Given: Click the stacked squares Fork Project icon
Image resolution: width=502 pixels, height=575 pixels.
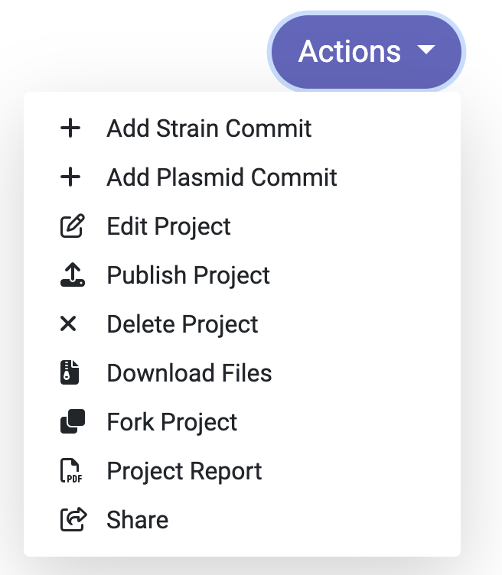Looking at the screenshot, I should (x=72, y=421).
